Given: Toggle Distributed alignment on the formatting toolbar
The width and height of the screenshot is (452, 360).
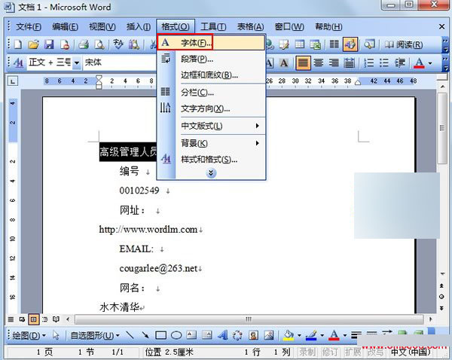Looking at the screenshot, I should [350, 63].
